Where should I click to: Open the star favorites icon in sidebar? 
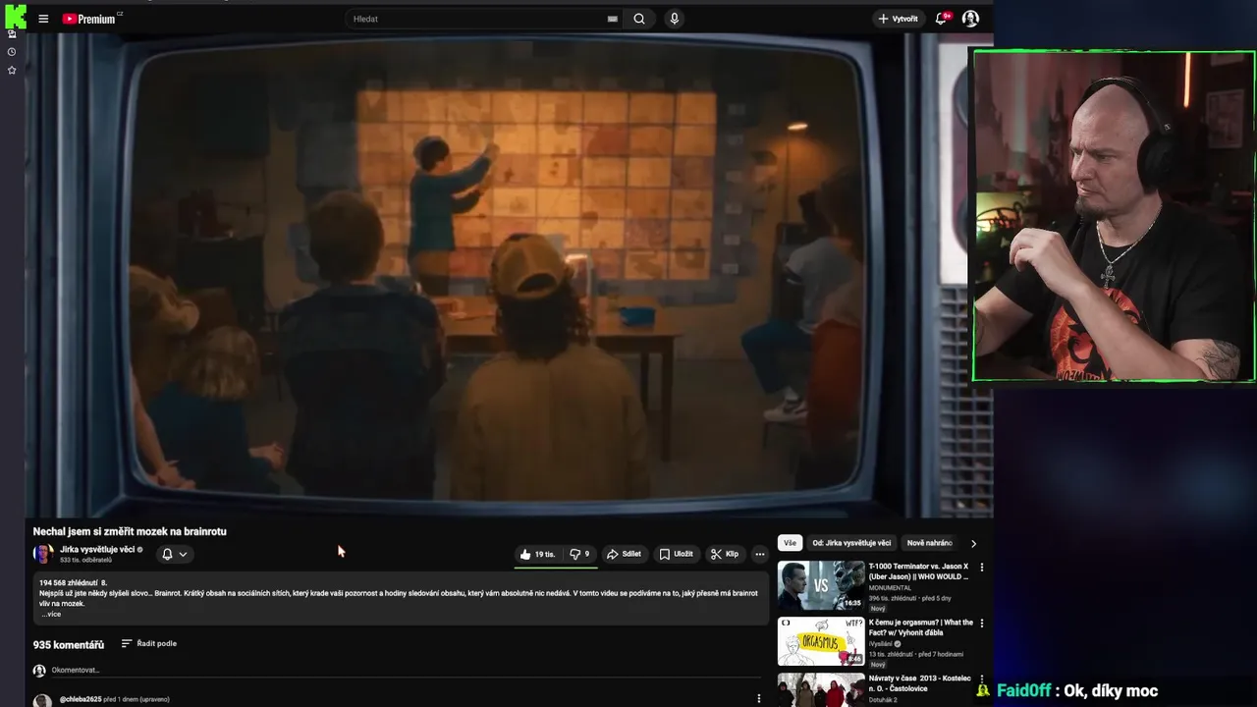(12, 71)
